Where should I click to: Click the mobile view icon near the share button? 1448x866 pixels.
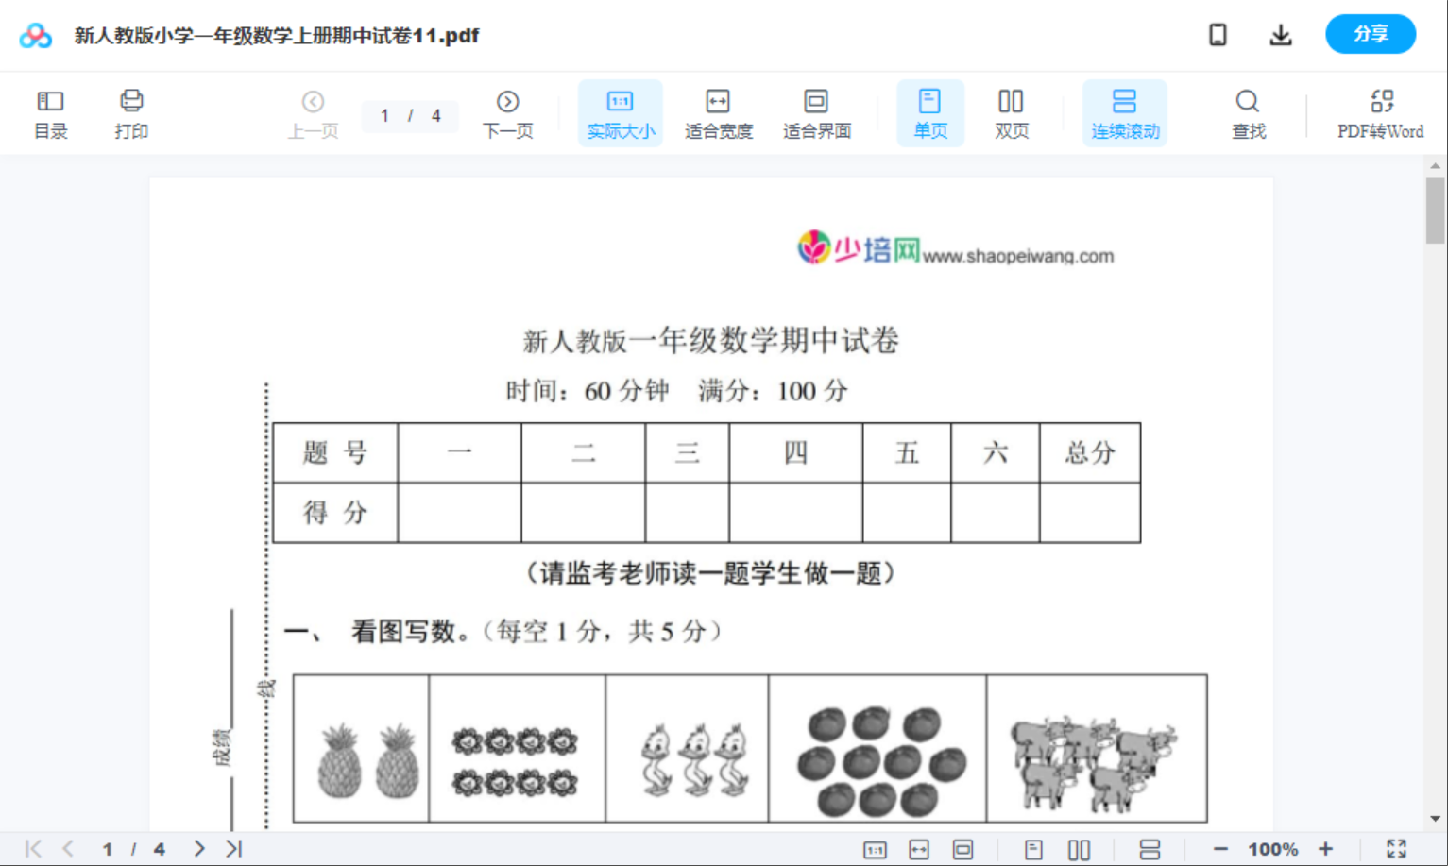pos(1218,34)
